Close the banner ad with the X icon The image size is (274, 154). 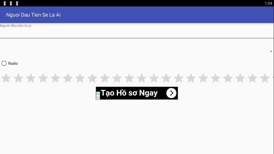[98, 97]
